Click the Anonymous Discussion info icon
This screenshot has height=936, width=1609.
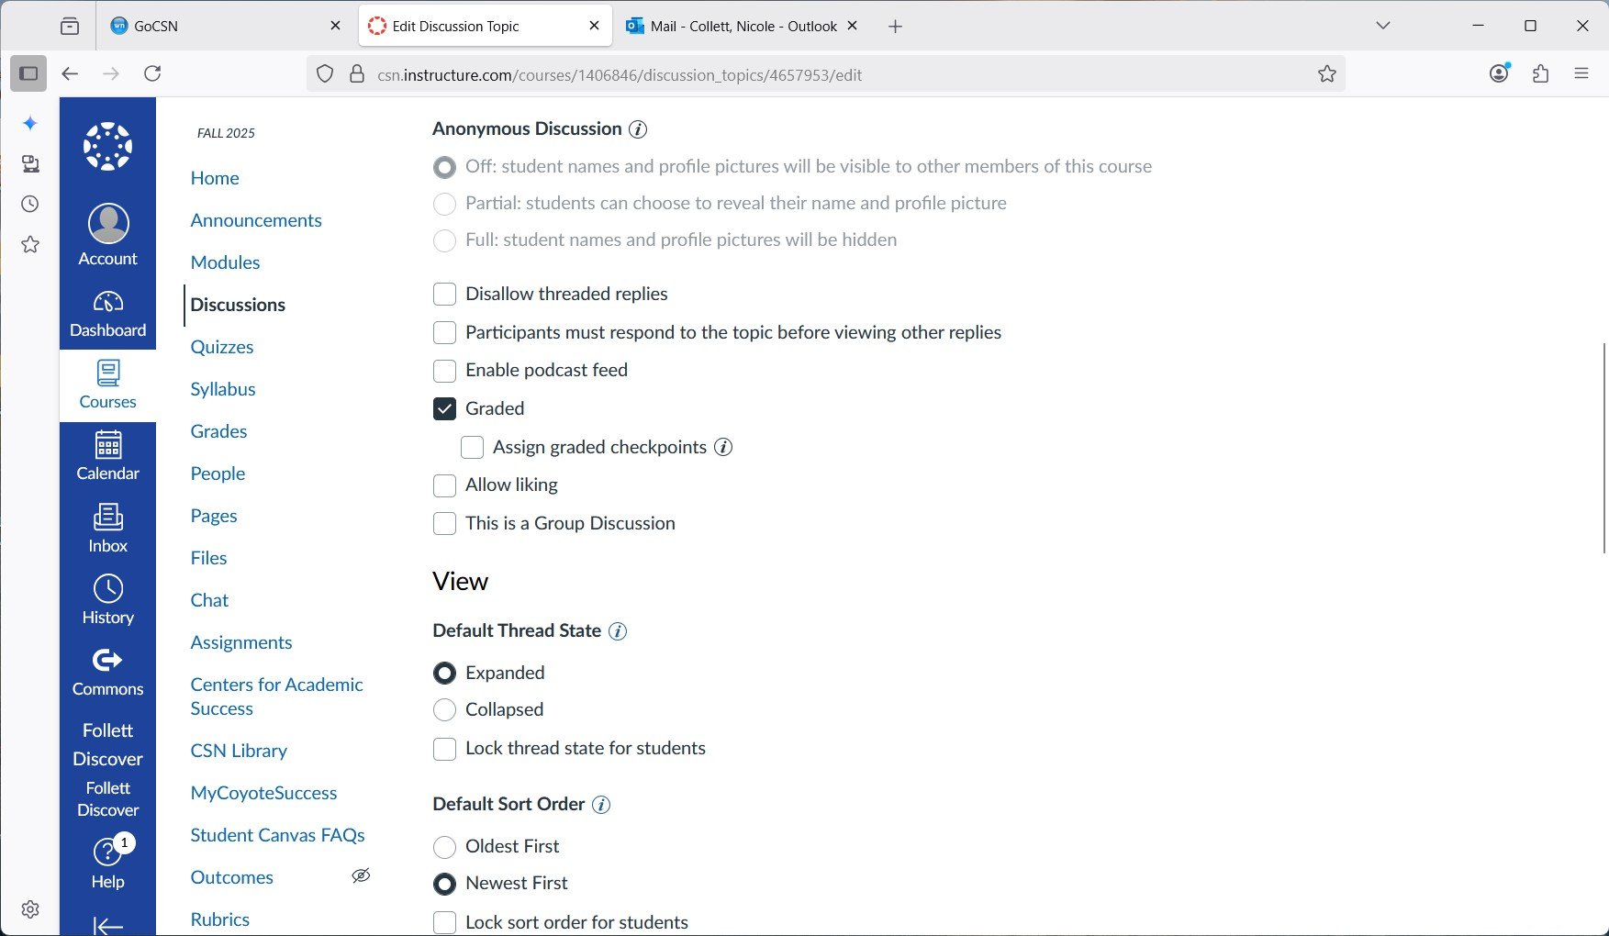(x=638, y=129)
